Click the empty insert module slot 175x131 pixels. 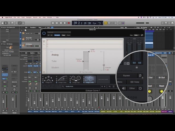click(x=103, y=79)
